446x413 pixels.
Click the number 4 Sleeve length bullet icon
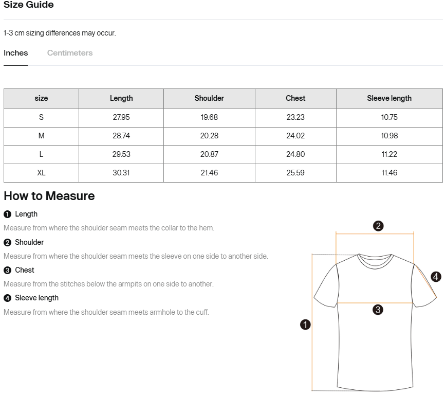pyautogui.click(x=7, y=298)
